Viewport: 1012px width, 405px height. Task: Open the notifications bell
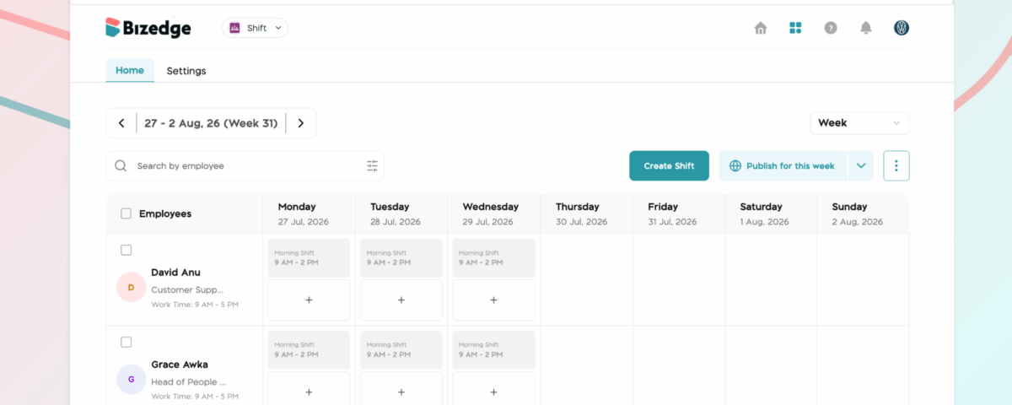[x=865, y=28]
